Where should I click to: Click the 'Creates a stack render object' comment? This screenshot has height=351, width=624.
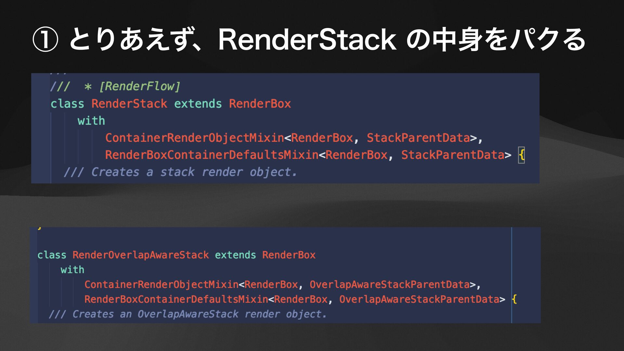[x=180, y=172]
